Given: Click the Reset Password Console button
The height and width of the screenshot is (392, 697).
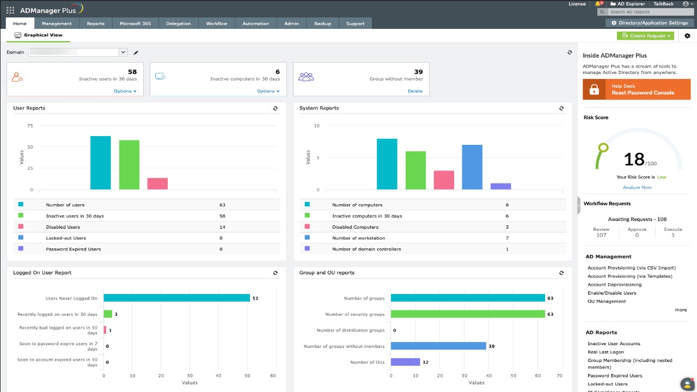Looking at the screenshot, I should coord(637,89).
